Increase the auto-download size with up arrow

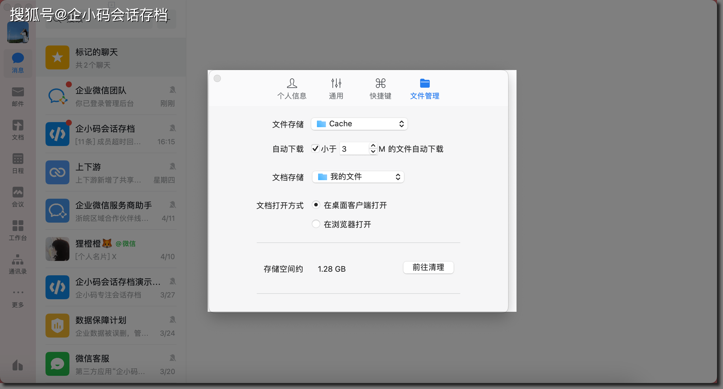[373, 146]
